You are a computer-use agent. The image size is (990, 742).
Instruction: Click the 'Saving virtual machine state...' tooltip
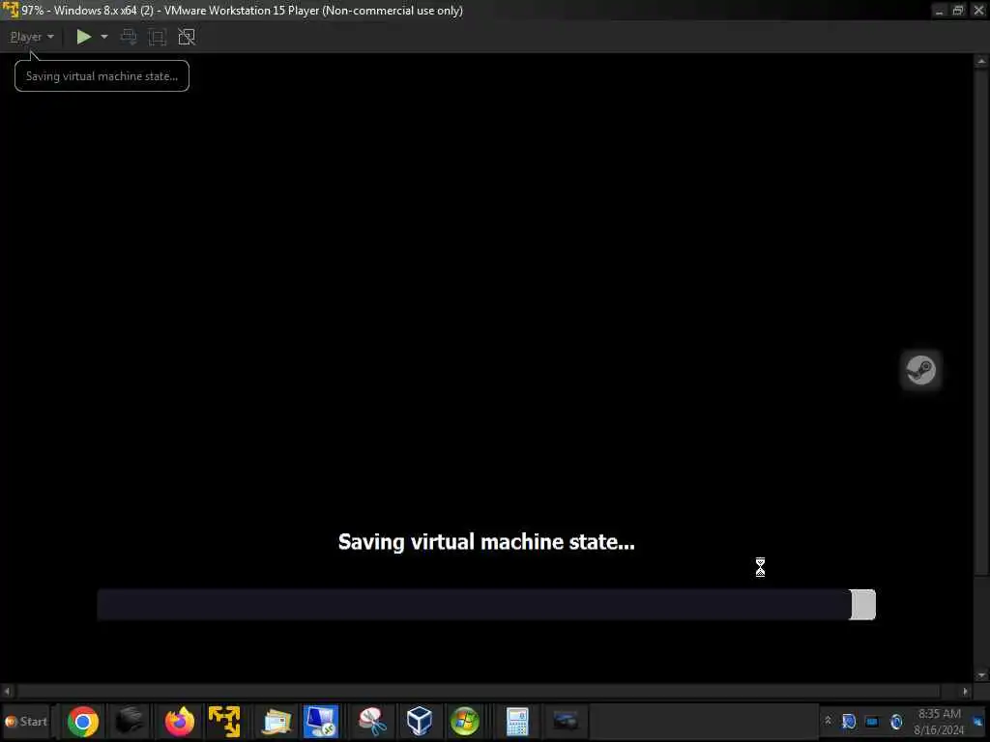[102, 75]
